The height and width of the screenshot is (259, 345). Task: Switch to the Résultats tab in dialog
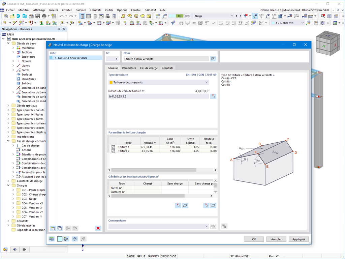(167, 68)
